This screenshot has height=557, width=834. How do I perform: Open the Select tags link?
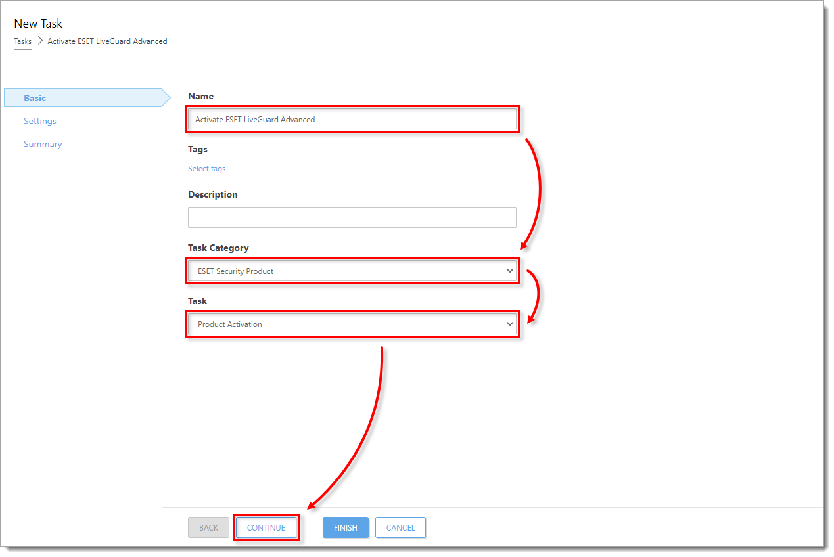(x=206, y=169)
